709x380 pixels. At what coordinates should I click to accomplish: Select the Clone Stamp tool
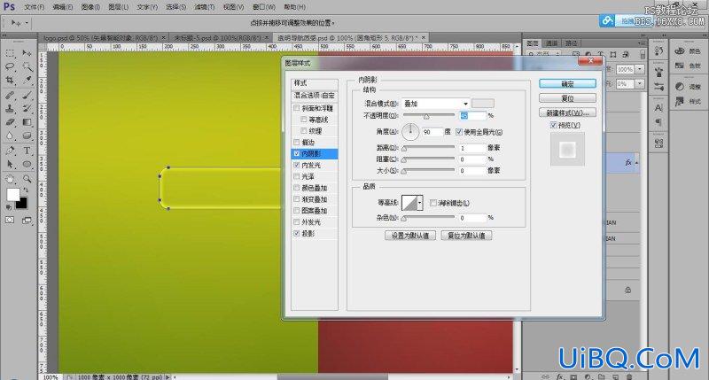[x=10, y=108]
